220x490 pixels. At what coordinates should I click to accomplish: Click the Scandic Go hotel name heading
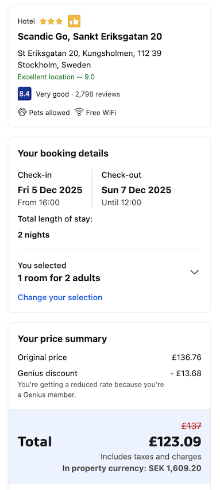click(90, 37)
